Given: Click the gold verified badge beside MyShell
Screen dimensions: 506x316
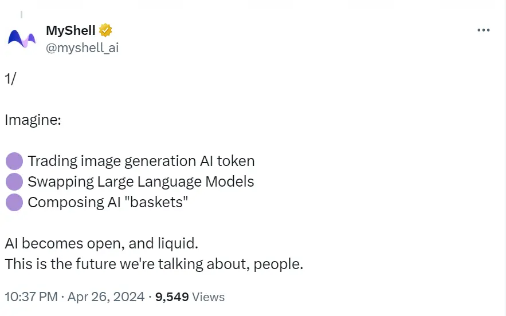Looking at the screenshot, I should click(105, 30).
